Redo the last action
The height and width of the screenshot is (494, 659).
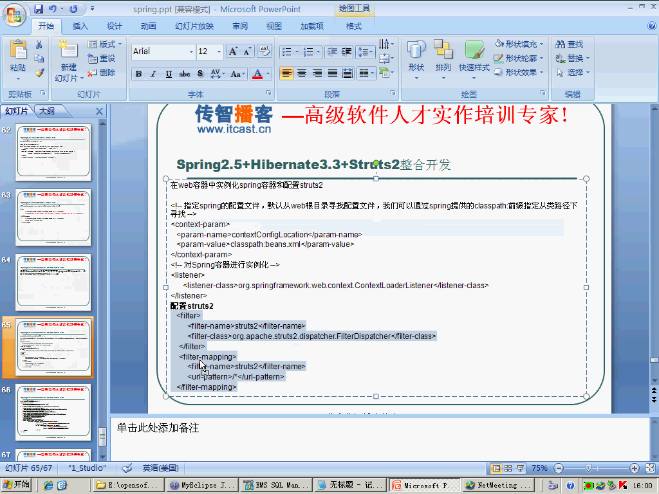click(x=73, y=9)
